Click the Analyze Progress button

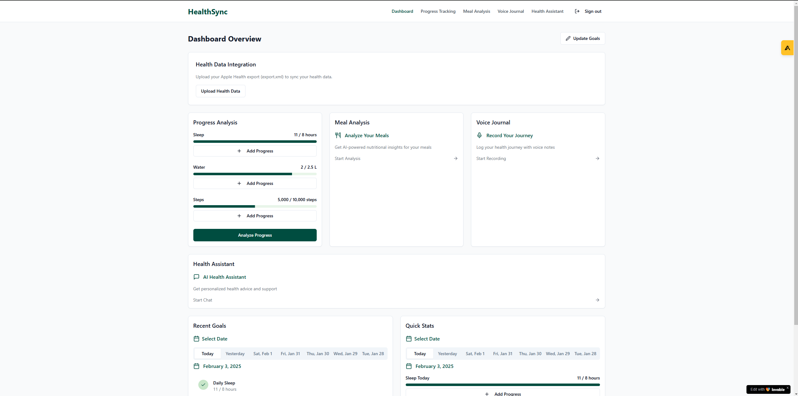point(255,235)
